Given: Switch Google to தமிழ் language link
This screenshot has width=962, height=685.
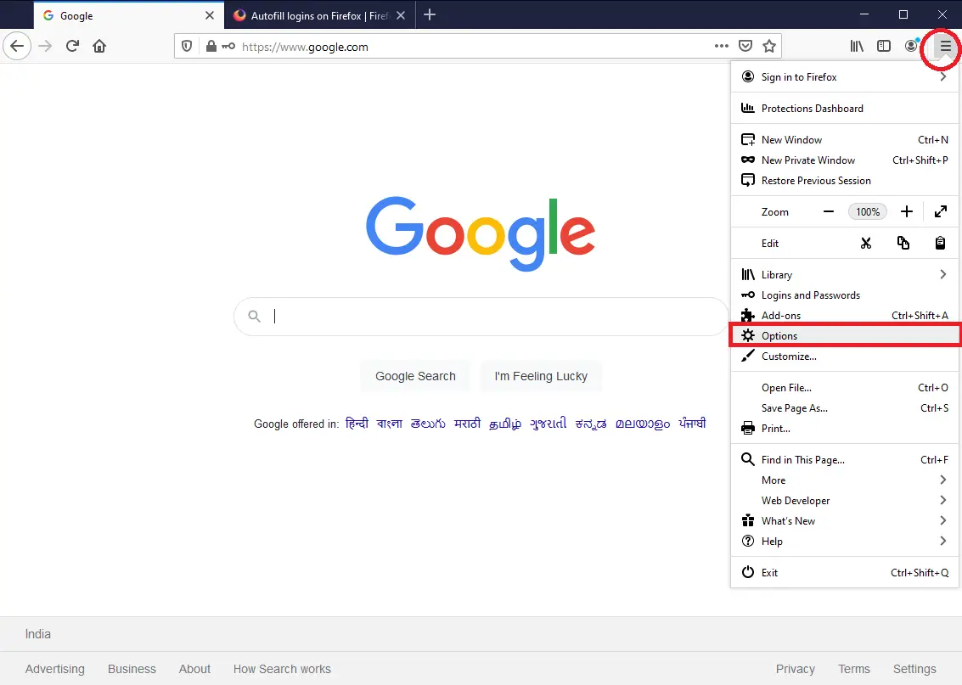Looking at the screenshot, I should click(505, 424).
